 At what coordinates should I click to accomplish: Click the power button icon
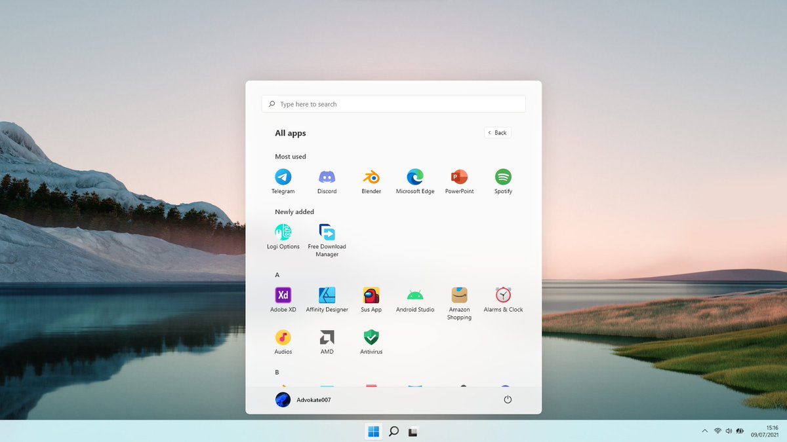pos(507,399)
